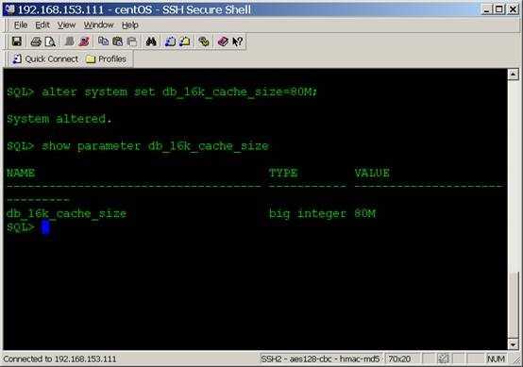The height and width of the screenshot is (367, 523).
Task: Maximize the SSH Secure Shell window
Action: point(499,9)
